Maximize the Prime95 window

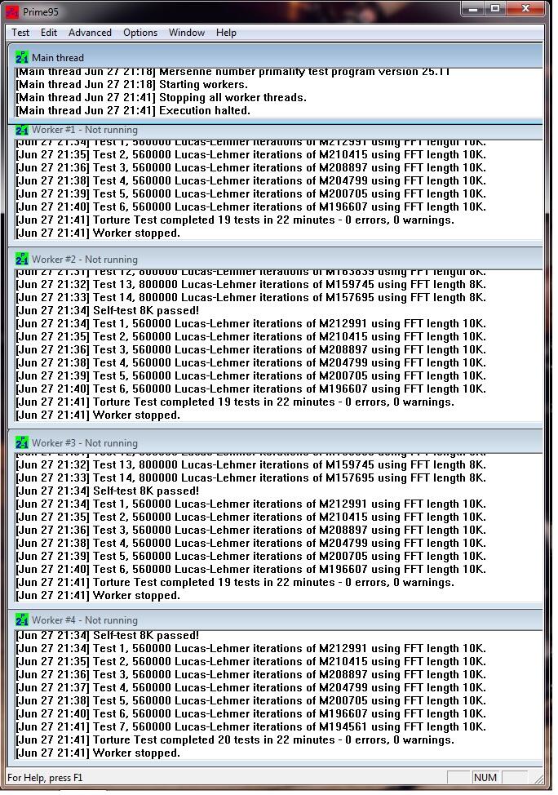tap(495, 9)
